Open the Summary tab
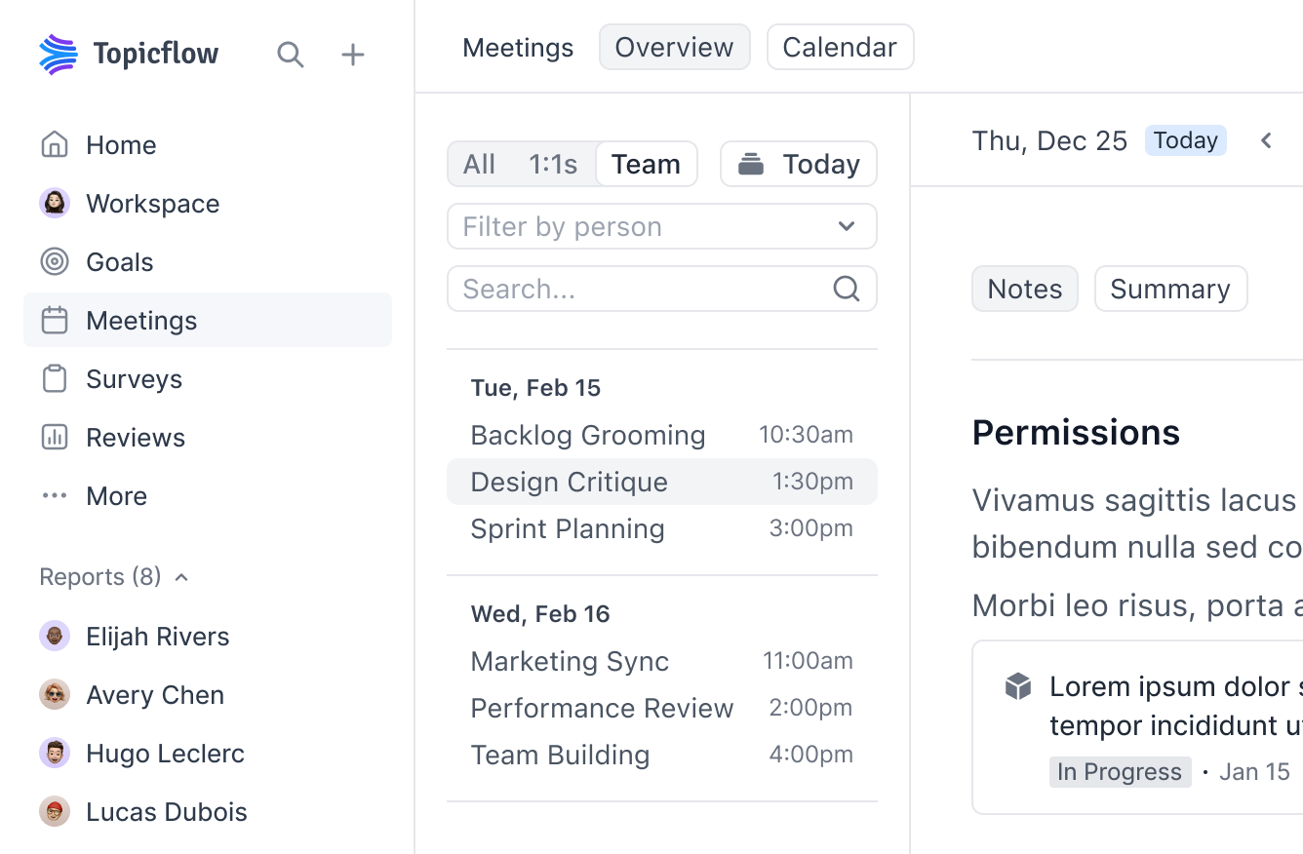The height and width of the screenshot is (854, 1303). [x=1170, y=289]
